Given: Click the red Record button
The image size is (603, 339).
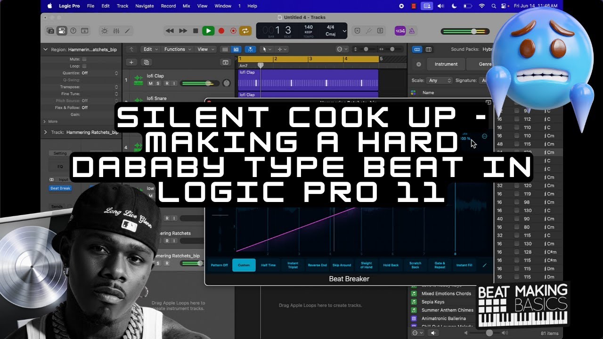Looking at the screenshot, I should (x=221, y=31).
